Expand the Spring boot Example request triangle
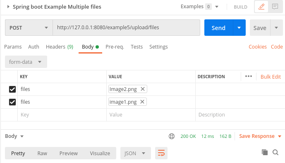 8,7
